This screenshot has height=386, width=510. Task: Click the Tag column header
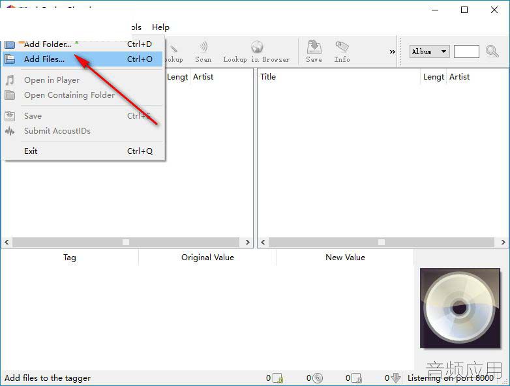pos(70,258)
